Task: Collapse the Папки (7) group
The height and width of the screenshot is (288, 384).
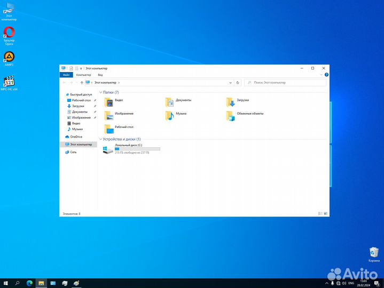Action: click(100, 92)
